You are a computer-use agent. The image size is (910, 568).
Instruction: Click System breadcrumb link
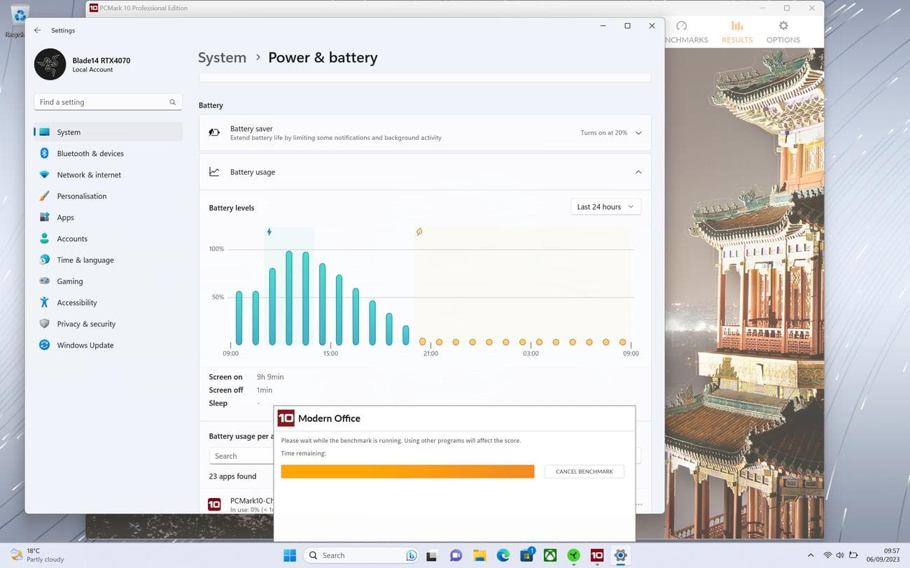(222, 57)
